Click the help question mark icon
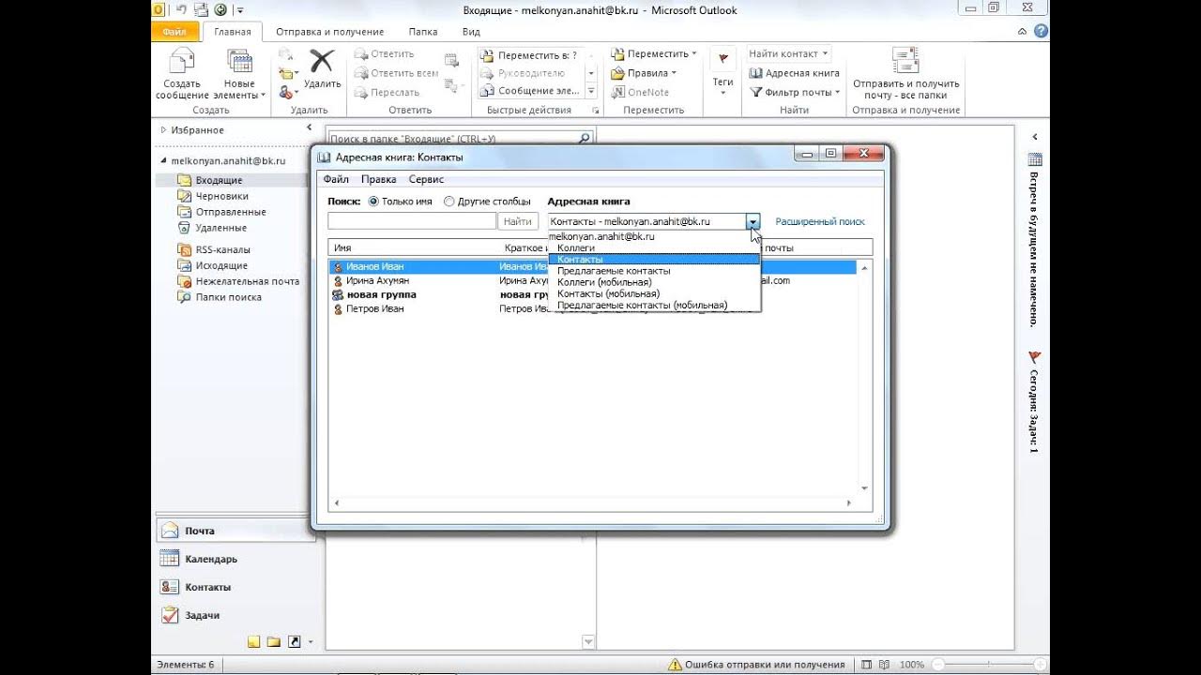The width and height of the screenshot is (1201, 675). (x=1041, y=31)
